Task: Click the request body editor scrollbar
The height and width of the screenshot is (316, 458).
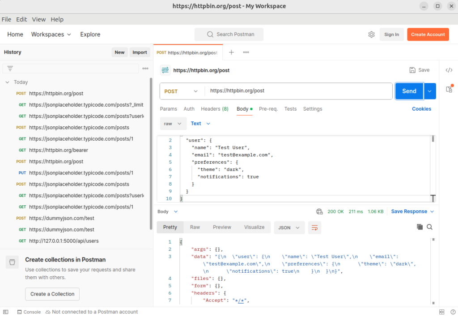Action: point(433,139)
